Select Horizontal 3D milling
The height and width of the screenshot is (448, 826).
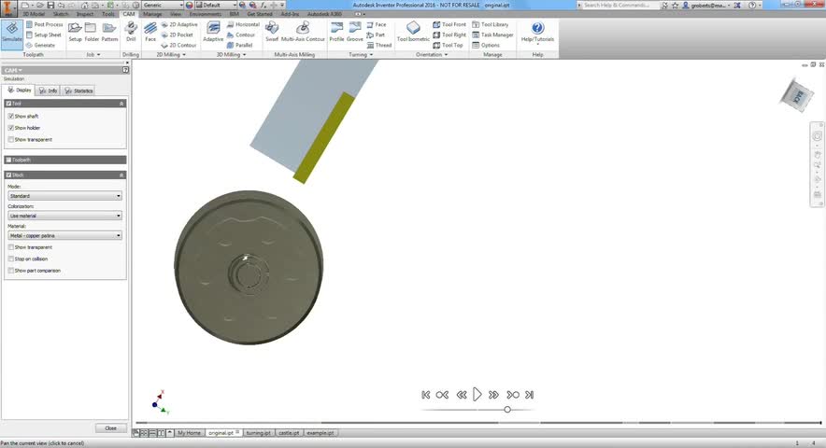coord(243,25)
